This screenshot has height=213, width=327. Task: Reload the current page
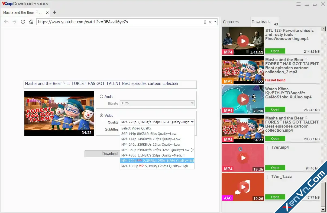click(x=23, y=22)
